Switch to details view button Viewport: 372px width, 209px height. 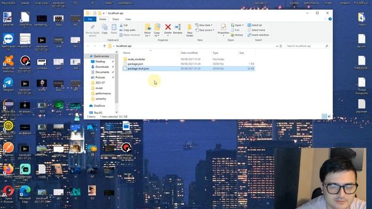pyautogui.click(x=324, y=116)
